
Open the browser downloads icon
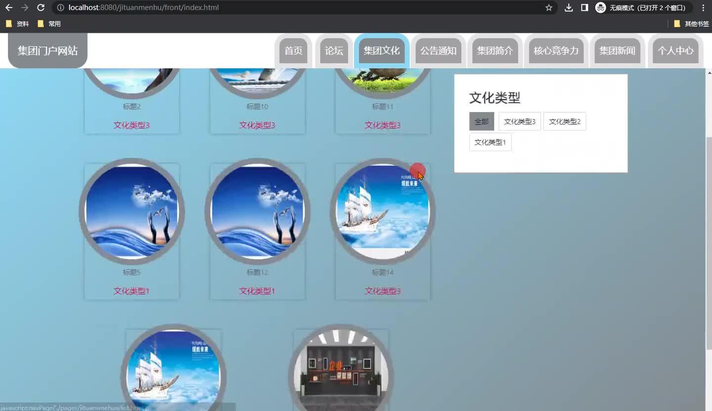pos(568,7)
